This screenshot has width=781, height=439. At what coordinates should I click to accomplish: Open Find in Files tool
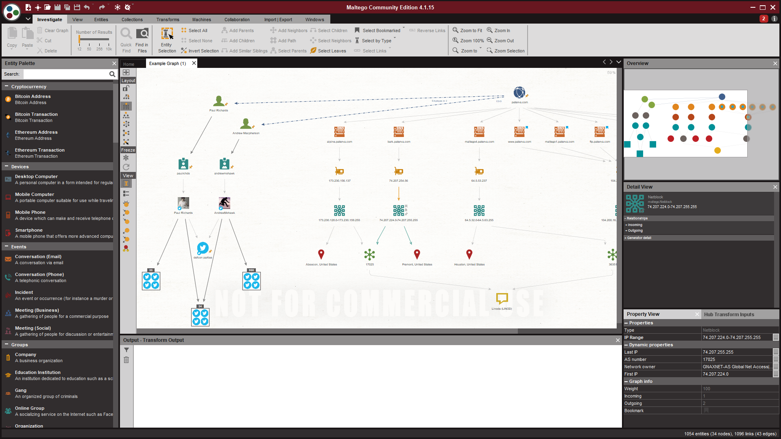point(142,34)
